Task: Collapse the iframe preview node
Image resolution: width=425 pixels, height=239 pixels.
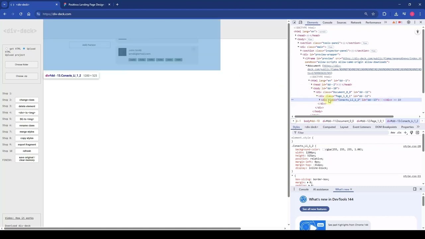Action: click(303, 58)
